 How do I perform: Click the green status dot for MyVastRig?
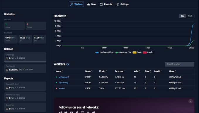tap(56, 82)
